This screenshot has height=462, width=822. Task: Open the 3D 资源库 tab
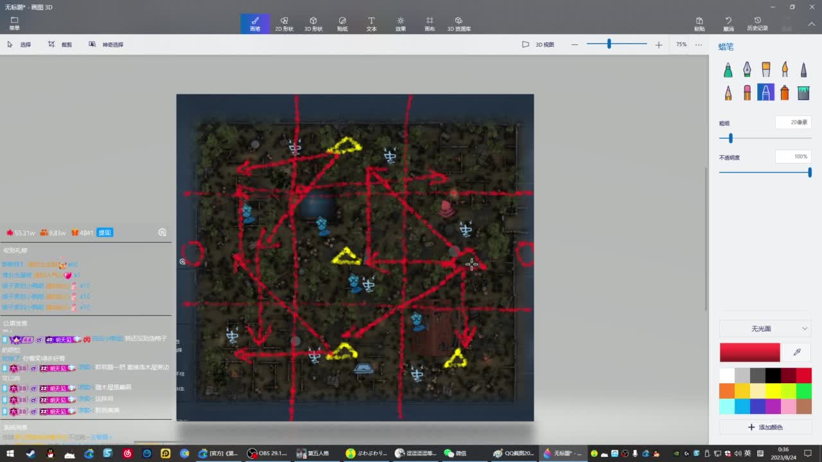tap(459, 24)
